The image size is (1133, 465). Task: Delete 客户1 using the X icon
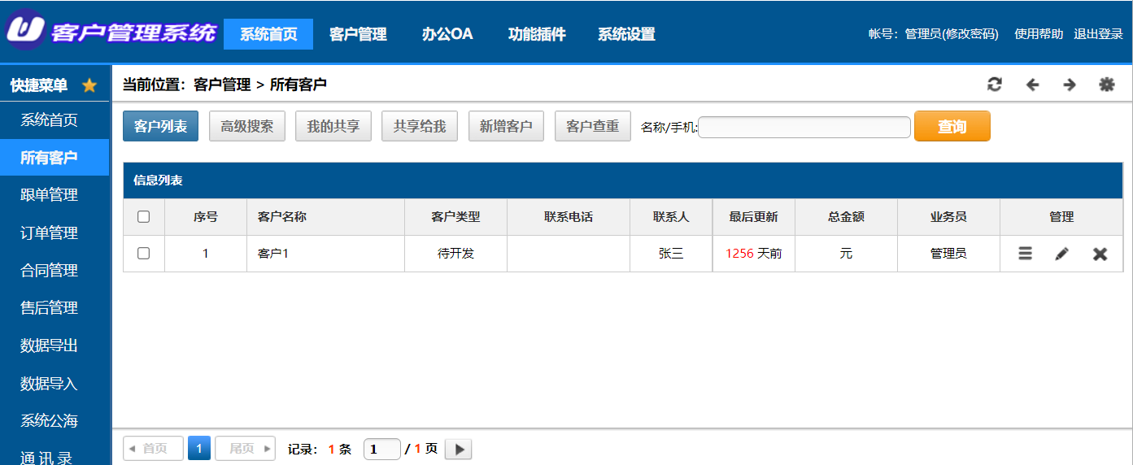click(x=1100, y=254)
